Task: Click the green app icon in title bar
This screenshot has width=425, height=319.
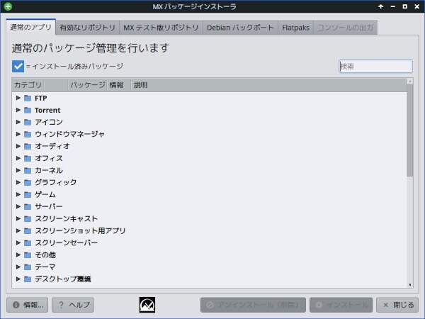Action: pyautogui.click(x=8, y=6)
